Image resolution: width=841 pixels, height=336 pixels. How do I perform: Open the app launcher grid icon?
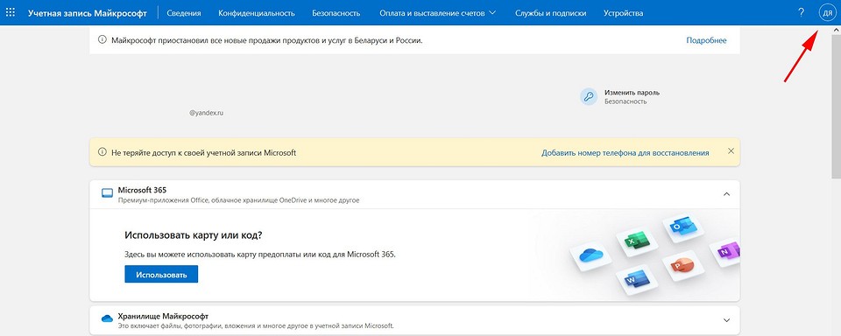pos(11,13)
